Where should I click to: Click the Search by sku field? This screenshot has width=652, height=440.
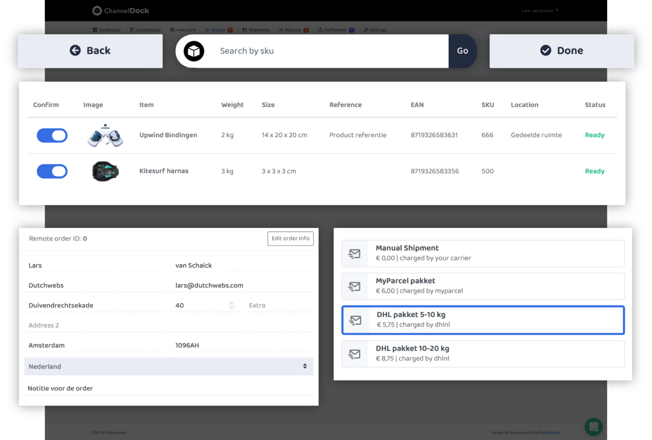(330, 51)
